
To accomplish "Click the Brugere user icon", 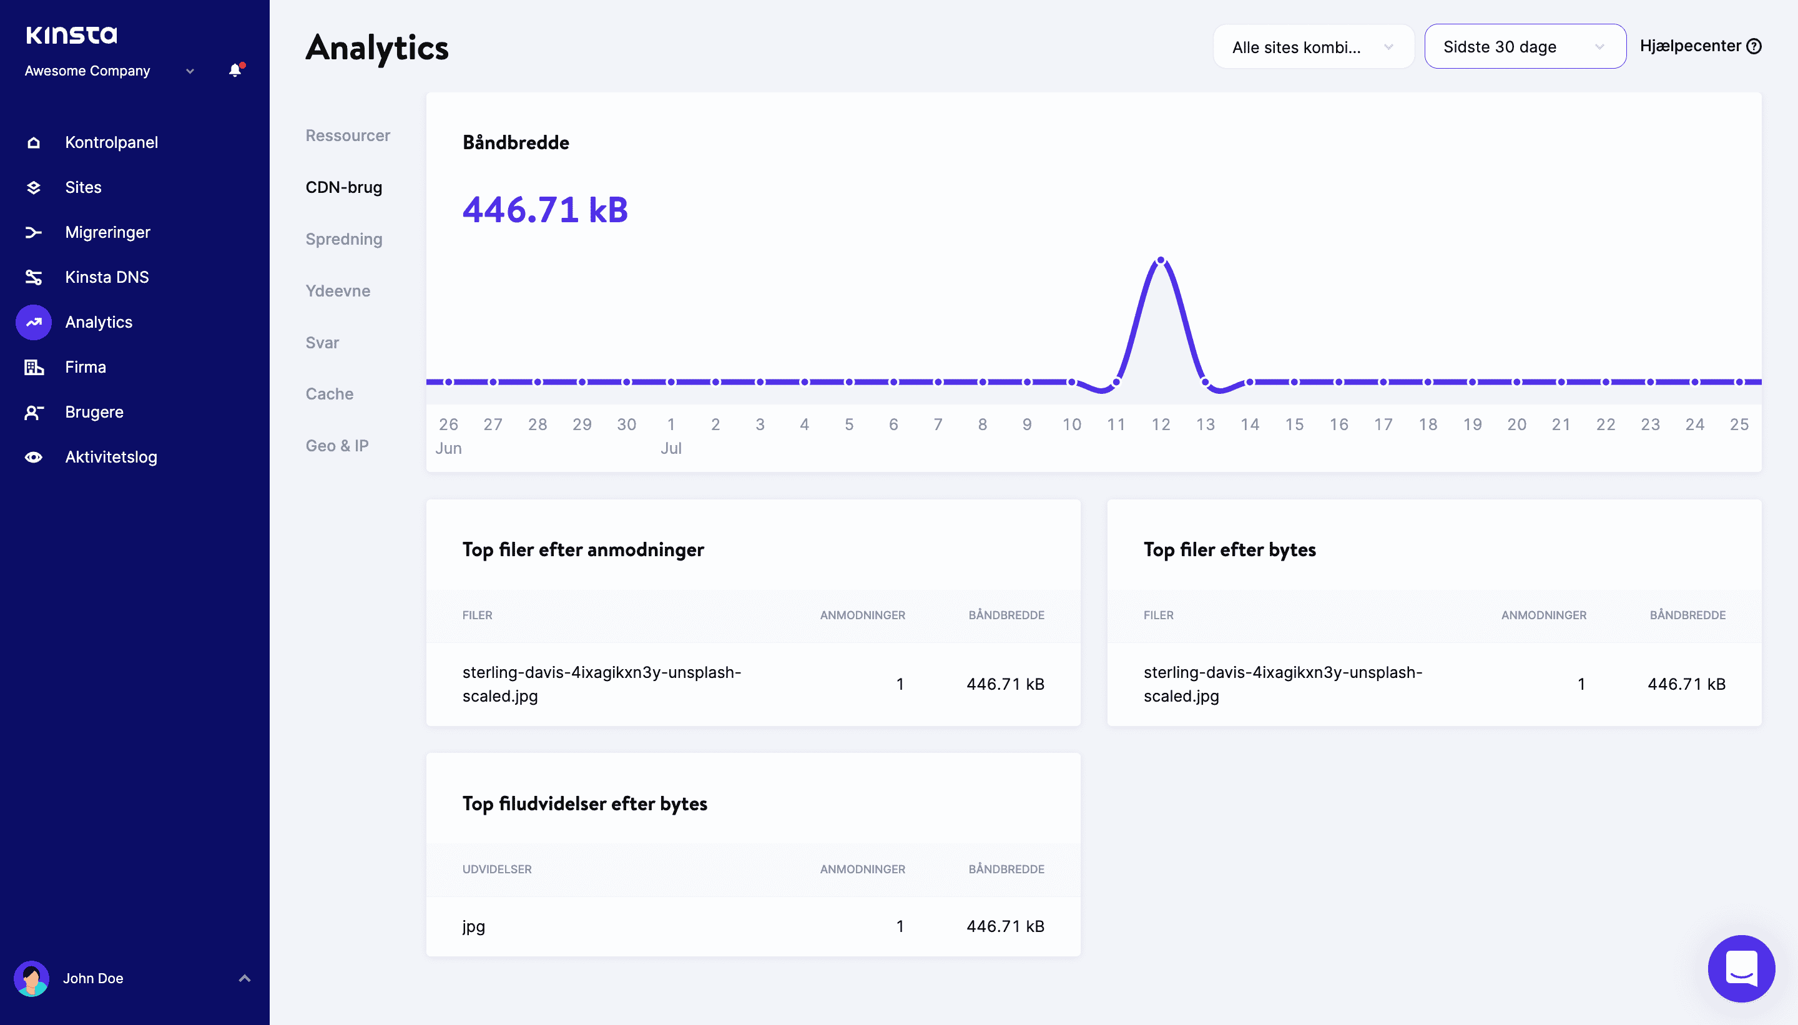I will pos(33,412).
